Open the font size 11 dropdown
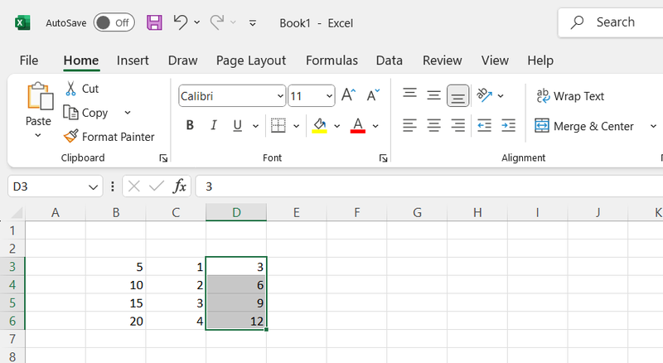This screenshot has width=663, height=363. (329, 96)
